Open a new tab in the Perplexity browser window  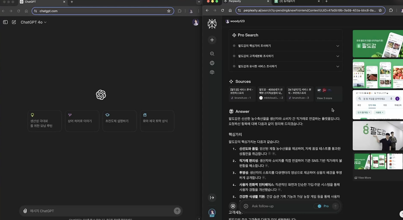point(326,2)
